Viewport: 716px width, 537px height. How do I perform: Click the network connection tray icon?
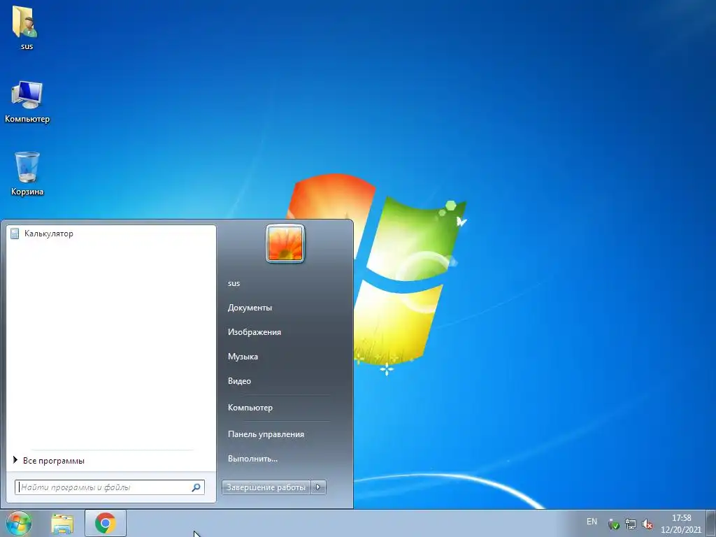(631, 524)
